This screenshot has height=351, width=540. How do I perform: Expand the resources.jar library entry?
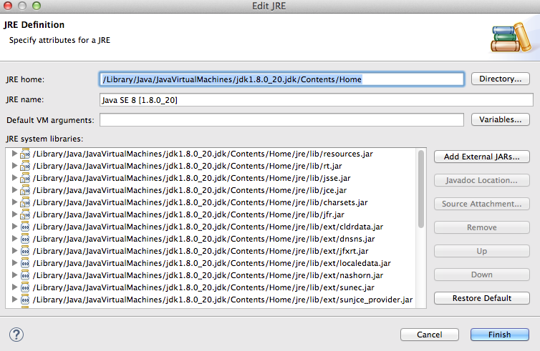click(x=14, y=154)
